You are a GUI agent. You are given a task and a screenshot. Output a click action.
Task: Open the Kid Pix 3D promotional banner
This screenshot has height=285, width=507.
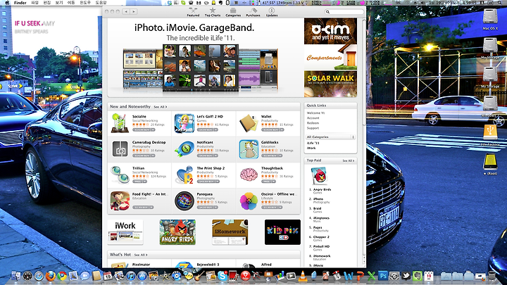coord(282,232)
